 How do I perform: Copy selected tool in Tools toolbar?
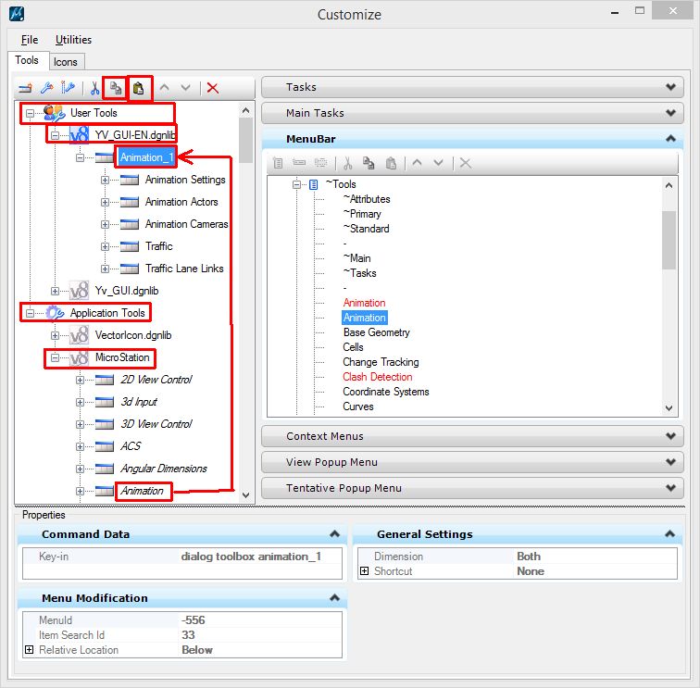point(116,88)
